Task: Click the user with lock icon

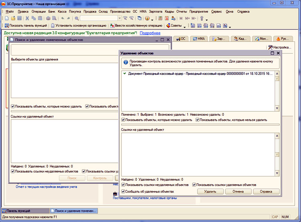Action: click(173, 18)
